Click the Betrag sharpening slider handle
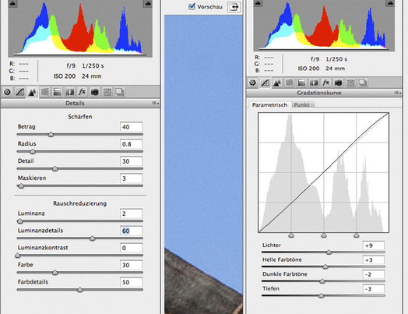 (51, 135)
